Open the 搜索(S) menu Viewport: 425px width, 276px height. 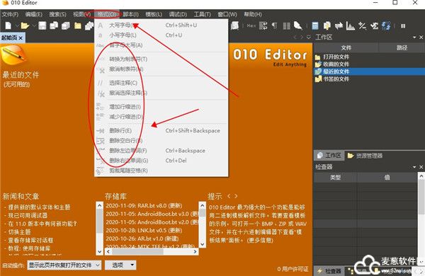tap(57, 14)
